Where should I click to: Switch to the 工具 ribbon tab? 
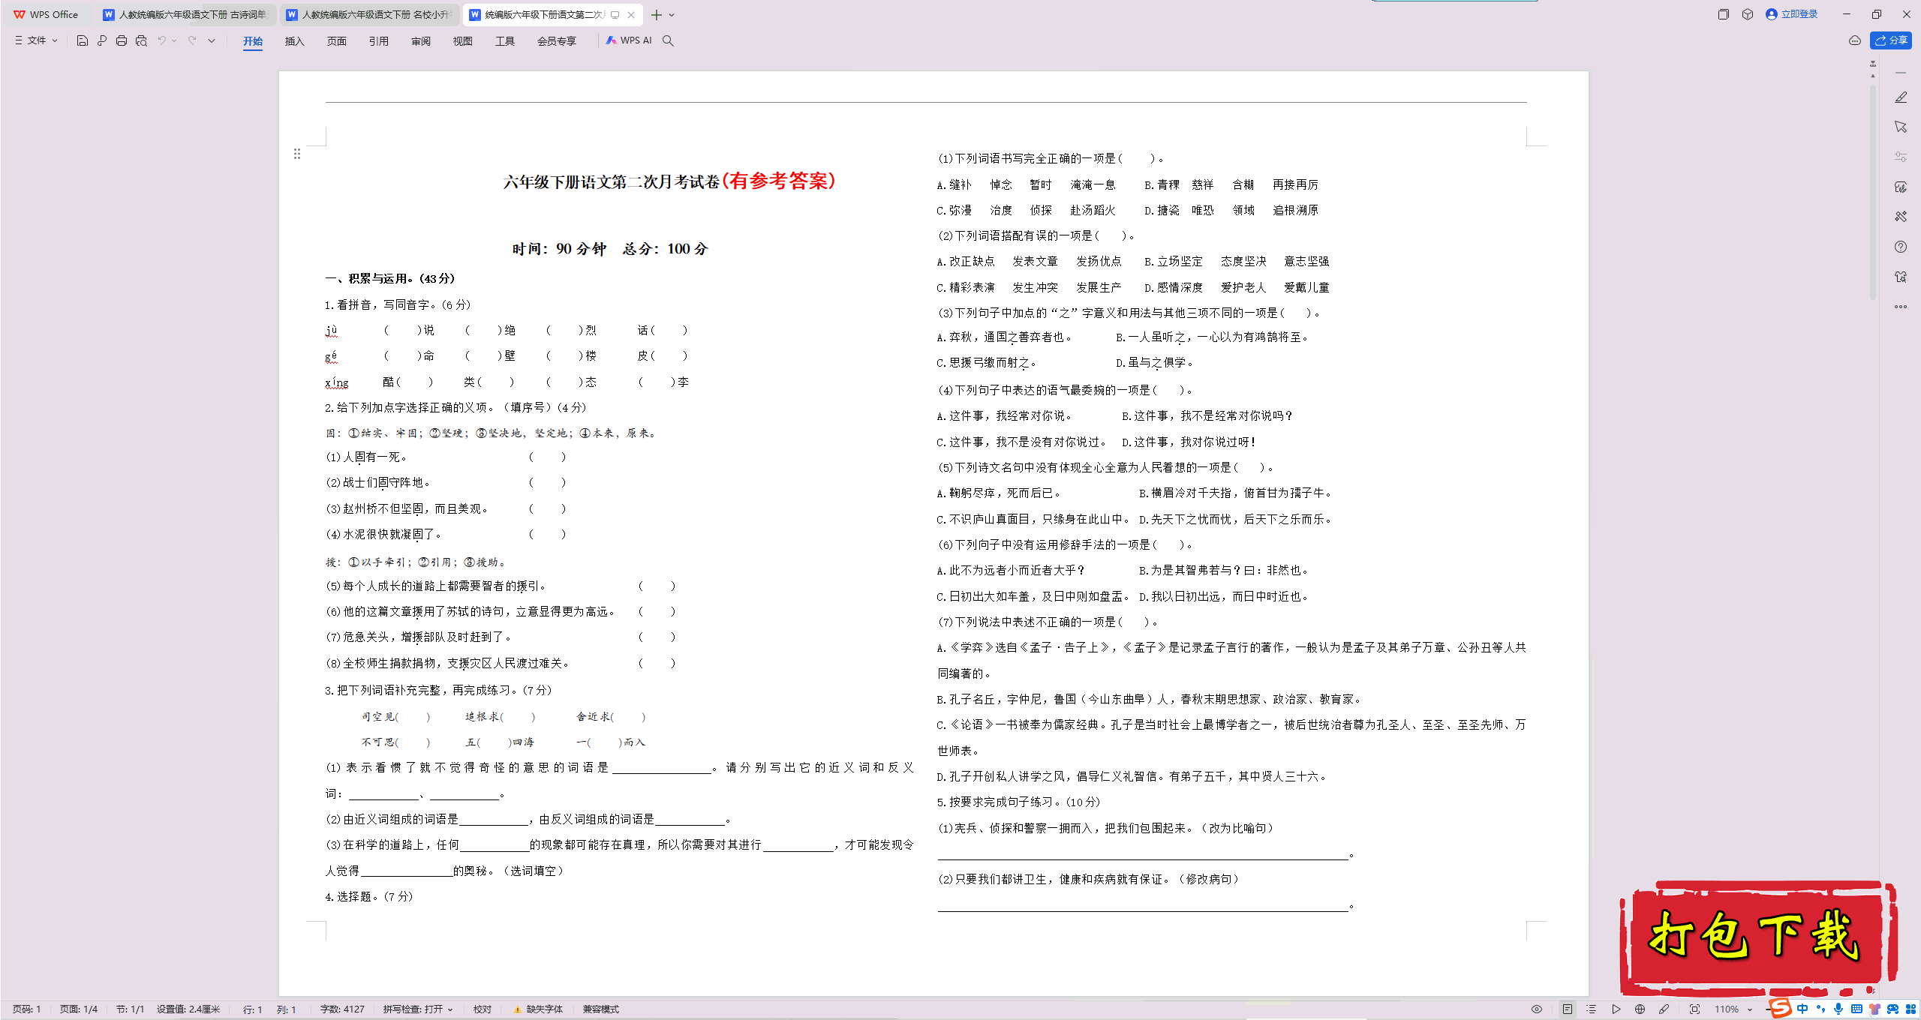(x=505, y=41)
